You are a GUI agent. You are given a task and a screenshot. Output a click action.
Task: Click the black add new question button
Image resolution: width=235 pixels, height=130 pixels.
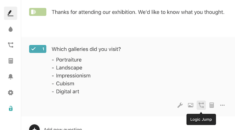[x=34, y=128]
